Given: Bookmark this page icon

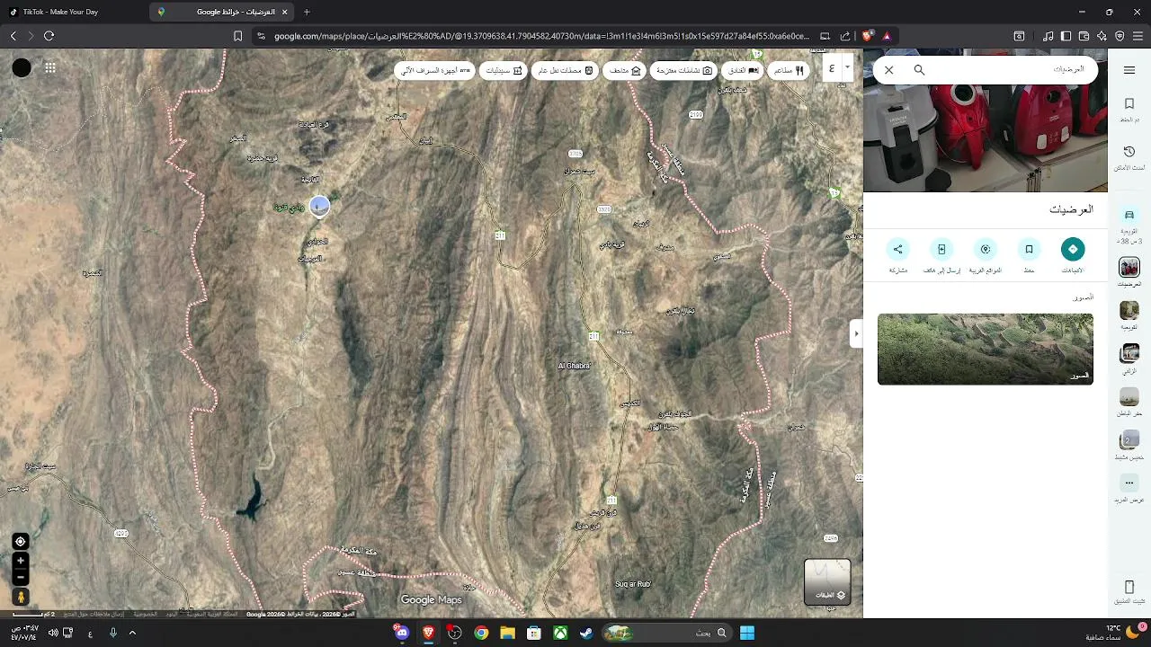Looking at the screenshot, I should coord(237,36).
